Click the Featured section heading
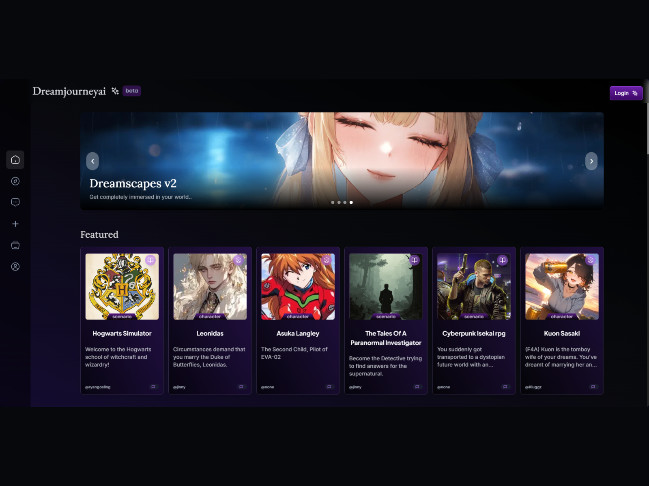Screen dimensions: 649x486 click(99, 234)
